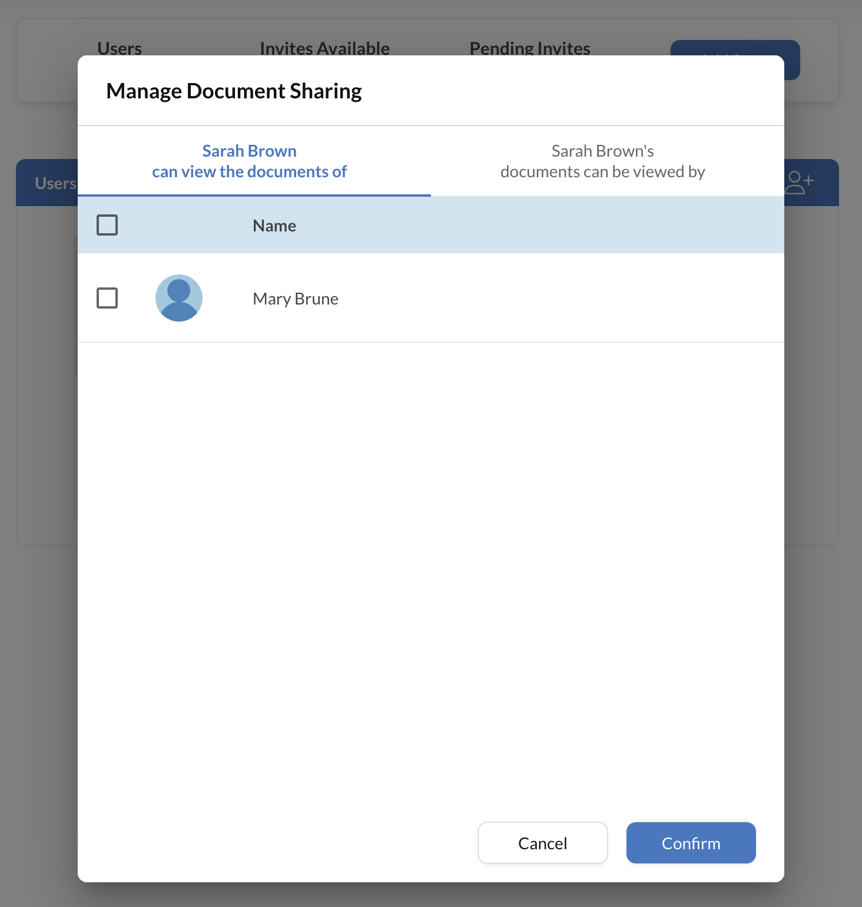Click the Pending Invites label
Screen dimensions: 862x907
coord(529,48)
